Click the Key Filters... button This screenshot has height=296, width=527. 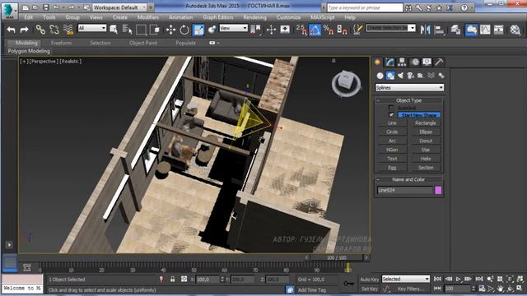click(411, 289)
